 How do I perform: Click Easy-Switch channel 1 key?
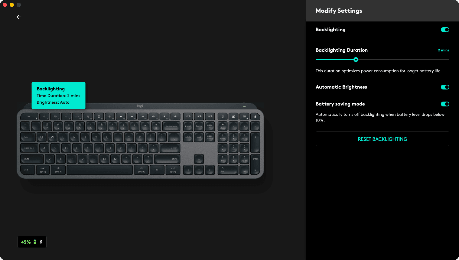point(188,116)
